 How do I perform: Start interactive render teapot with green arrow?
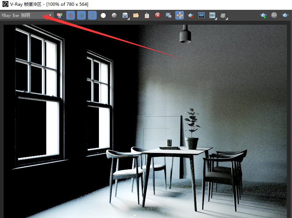tap(263, 15)
